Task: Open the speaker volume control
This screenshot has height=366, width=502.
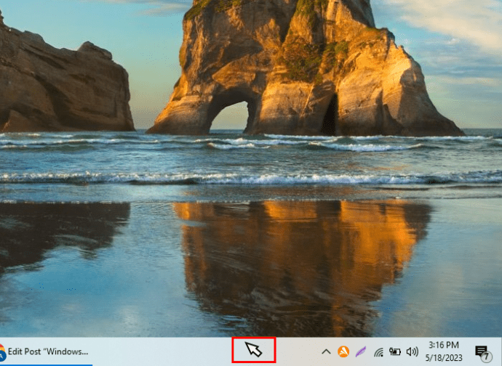Action: coord(413,351)
